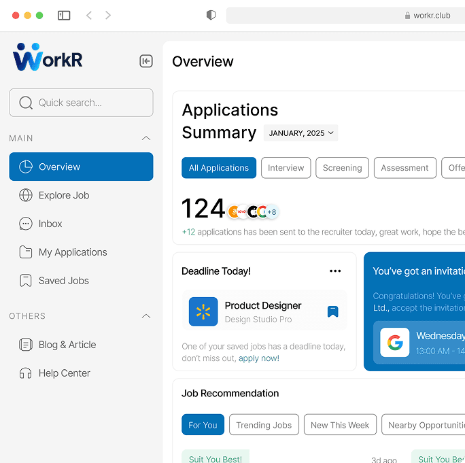Click the Walmart logo on job card
Image resolution: width=465 pixels, height=463 pixels.
tap(203, 311)
